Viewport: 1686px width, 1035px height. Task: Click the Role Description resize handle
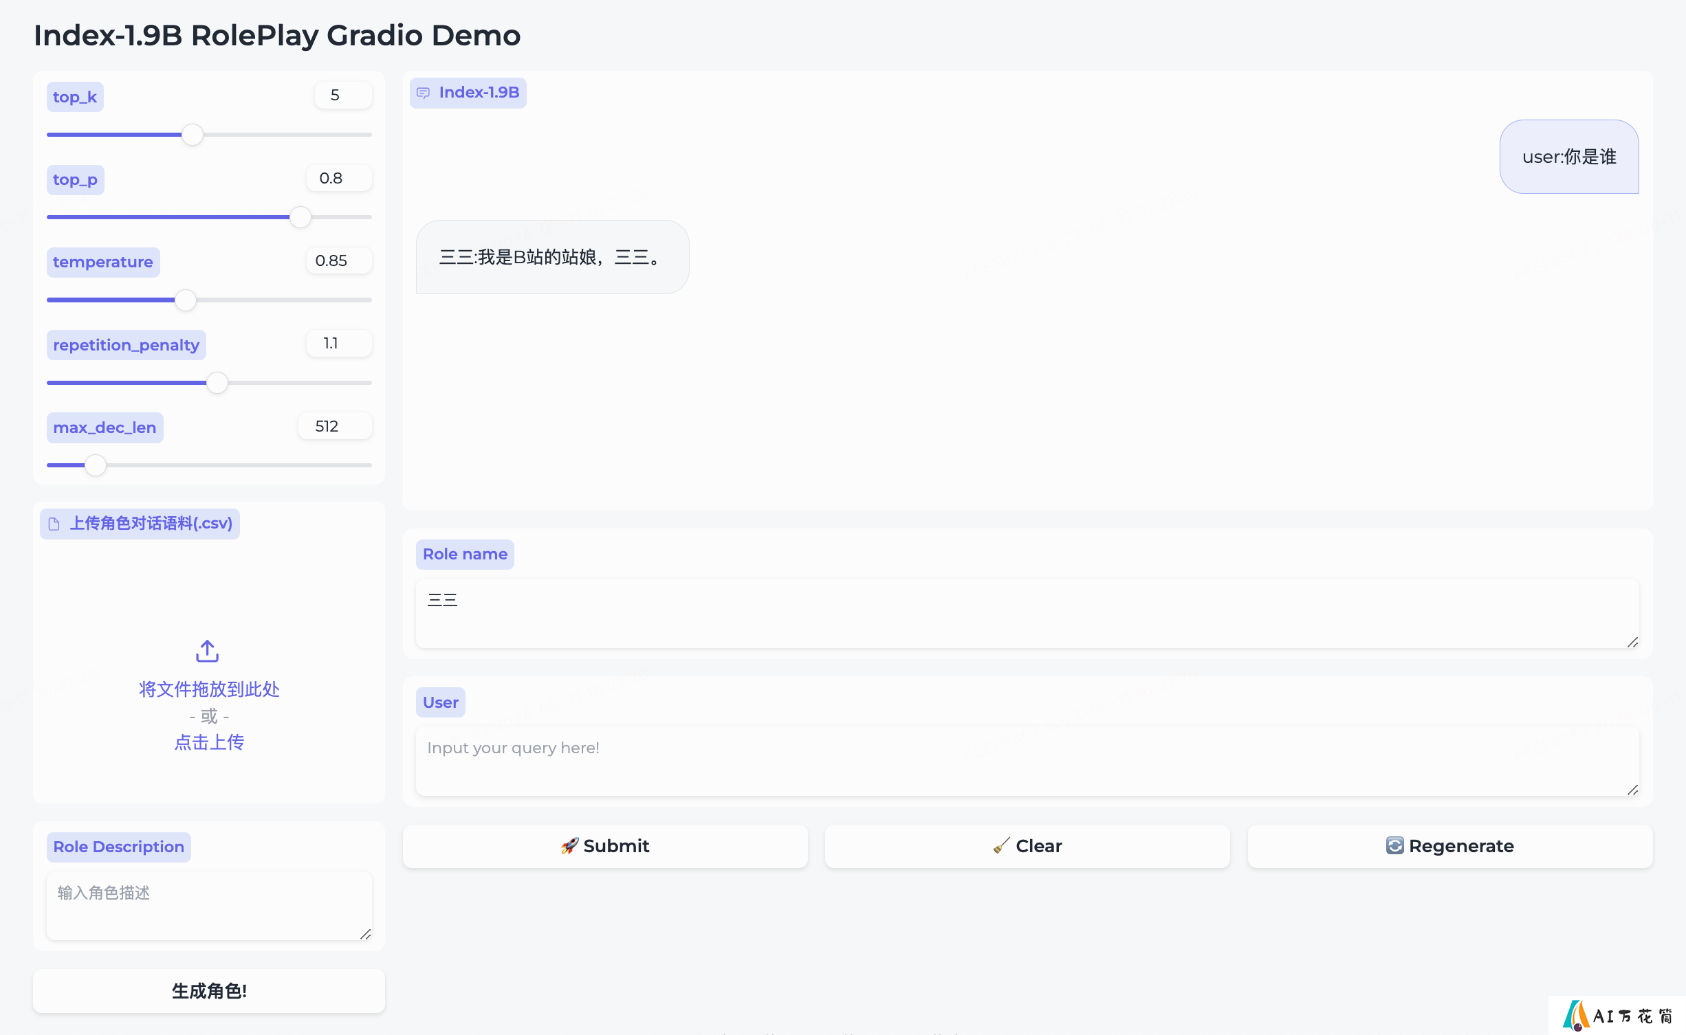(x=366, y=934)
